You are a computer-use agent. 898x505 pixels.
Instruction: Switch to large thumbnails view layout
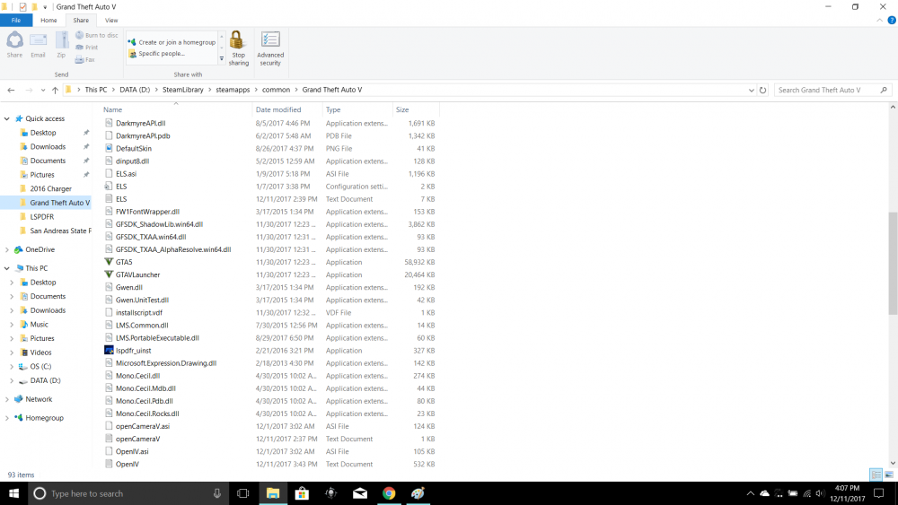click(x=889, y=475)
